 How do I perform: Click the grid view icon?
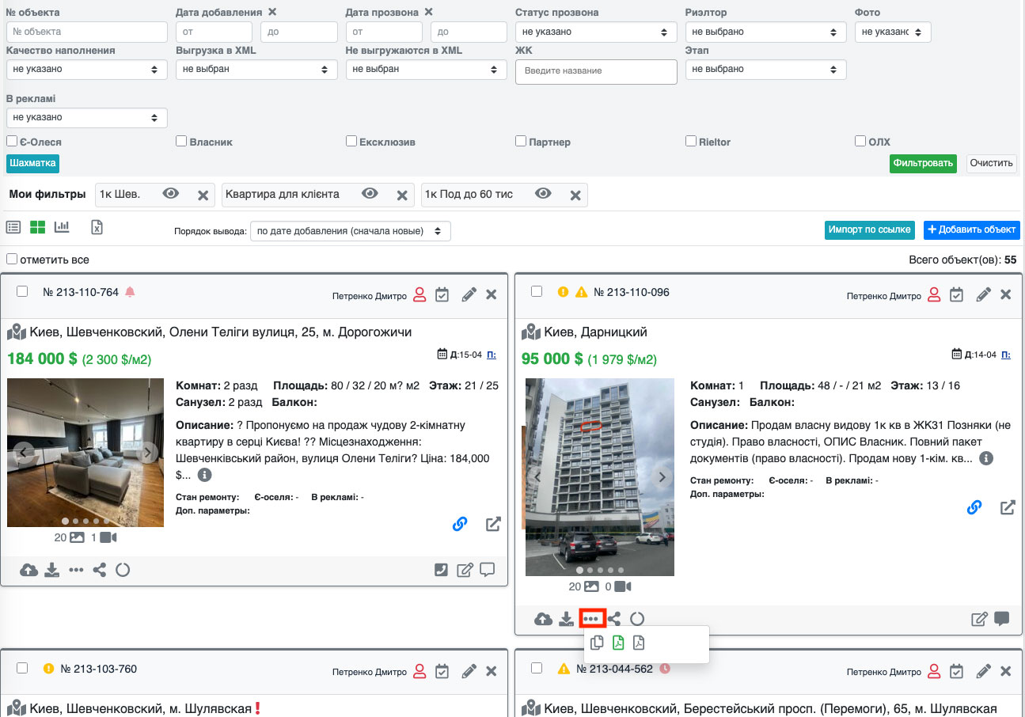click(37, 228)
